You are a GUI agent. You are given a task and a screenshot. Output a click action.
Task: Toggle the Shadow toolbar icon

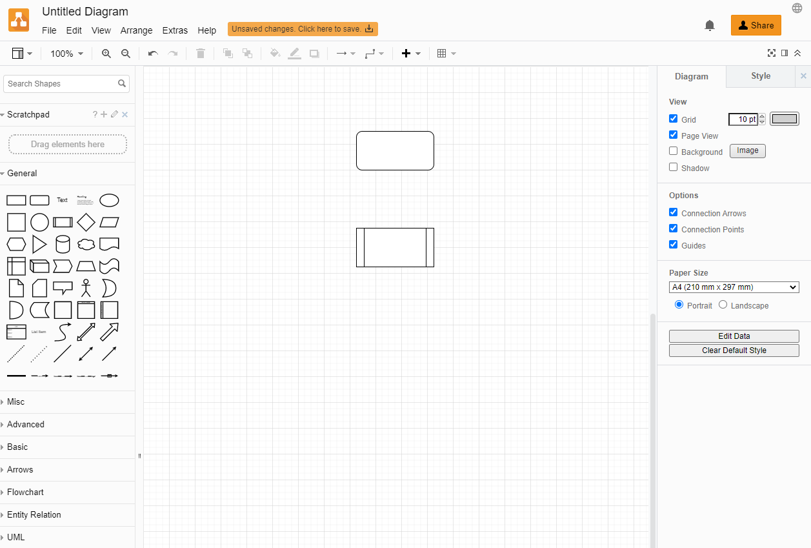314,54
